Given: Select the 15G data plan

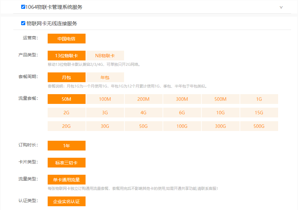Looking at the screenshot, I should (259, 113).
